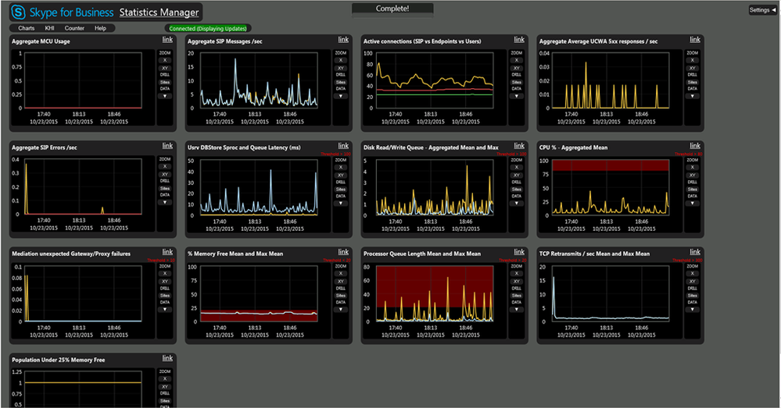The width and height of the screenshot is (781, 408).
Task: Drill by Sites on Aggregate MCU Usage chart
Action: (x=165, y=82)
